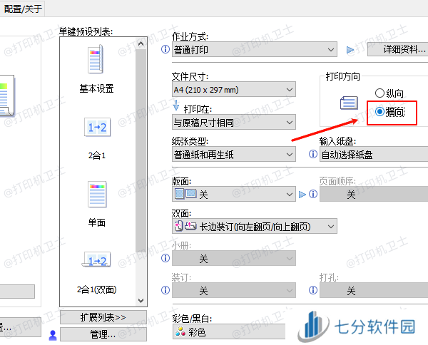The height and width of the screenshot is (345, 428).
Task: Click info icon beside 小册 dropdown
Action: coord(165,258)
